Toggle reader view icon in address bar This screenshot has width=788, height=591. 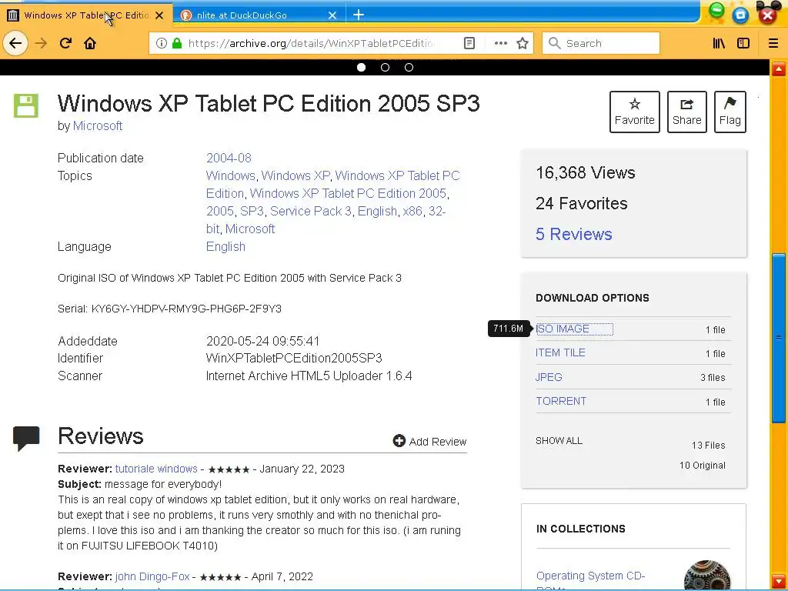(469, 43)
